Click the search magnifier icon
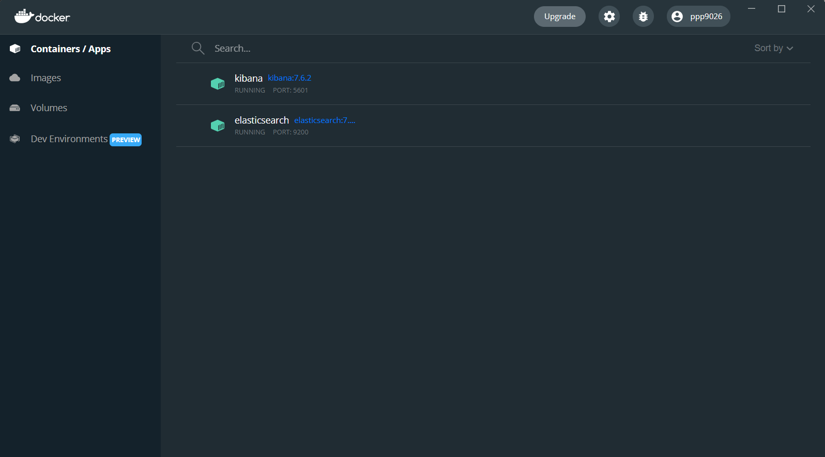The width and height of the screenshot is (825, 457). (198, 48)
